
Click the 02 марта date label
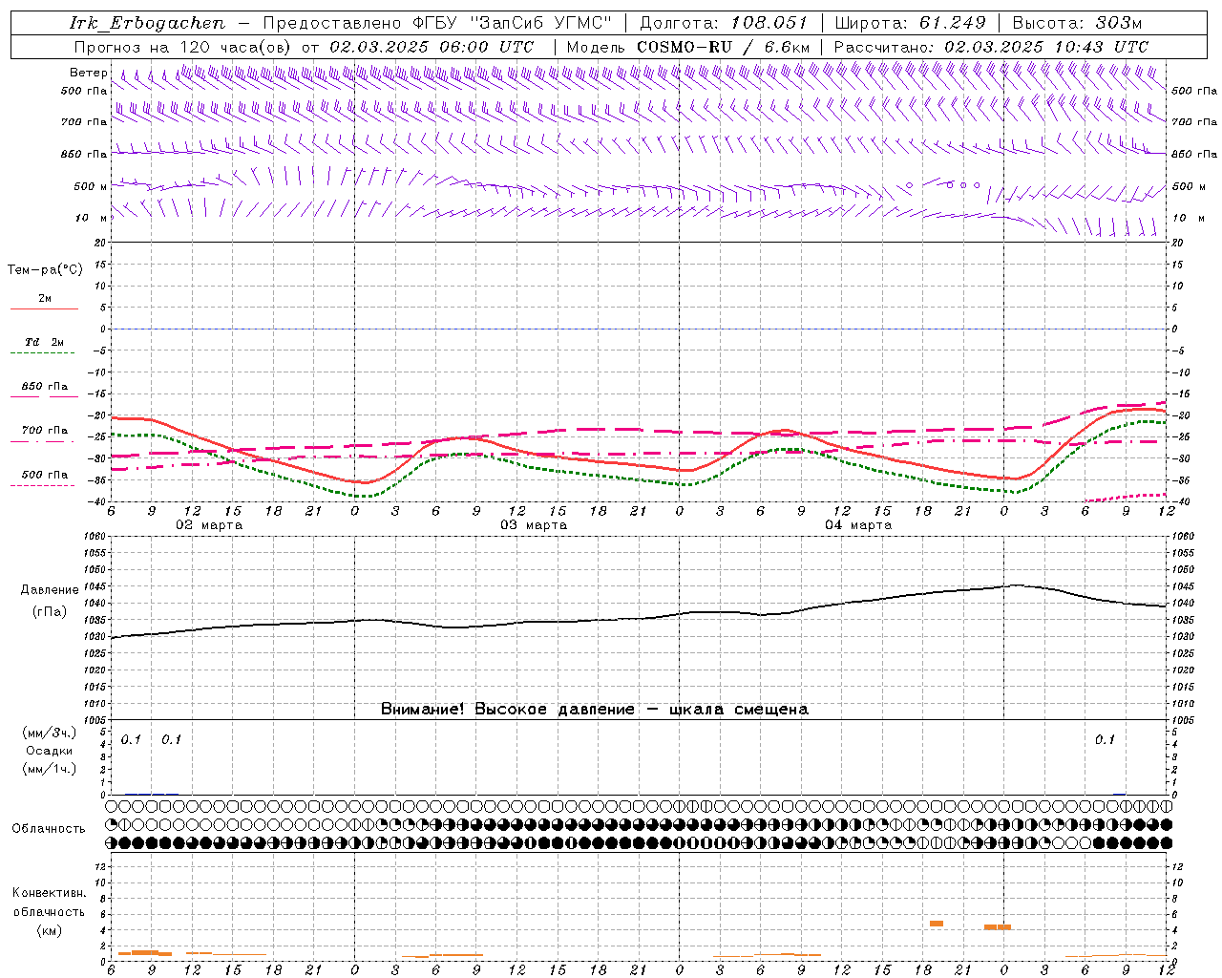coord(210,525)
